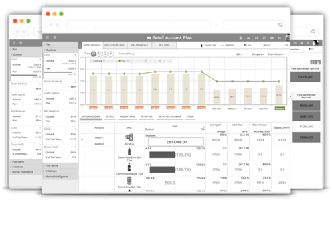Click the back arrow in the left background window
This screenshot has height=239, width=332.
coord(17,31)
